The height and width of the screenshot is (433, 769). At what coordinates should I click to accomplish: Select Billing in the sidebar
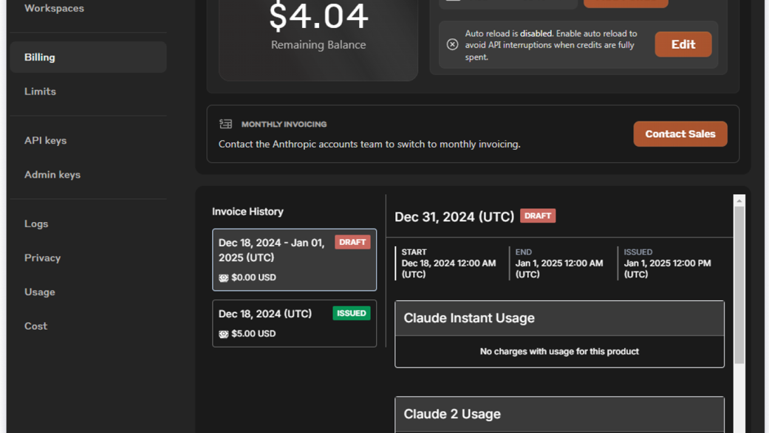89,58
